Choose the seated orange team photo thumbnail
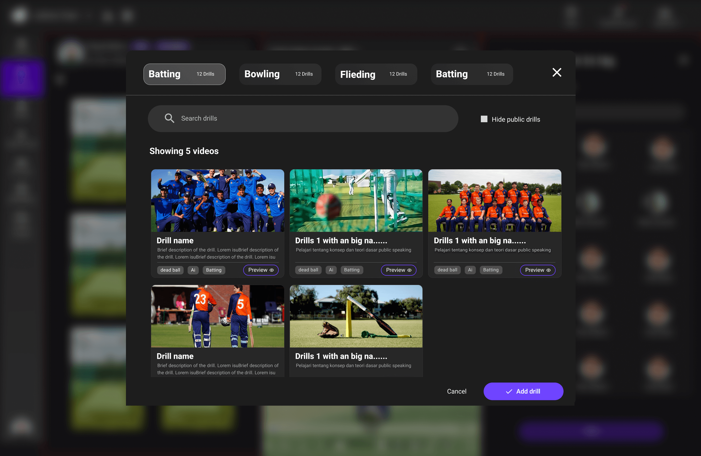This screenshot has height=456, width=701. [x=495, y=200]
